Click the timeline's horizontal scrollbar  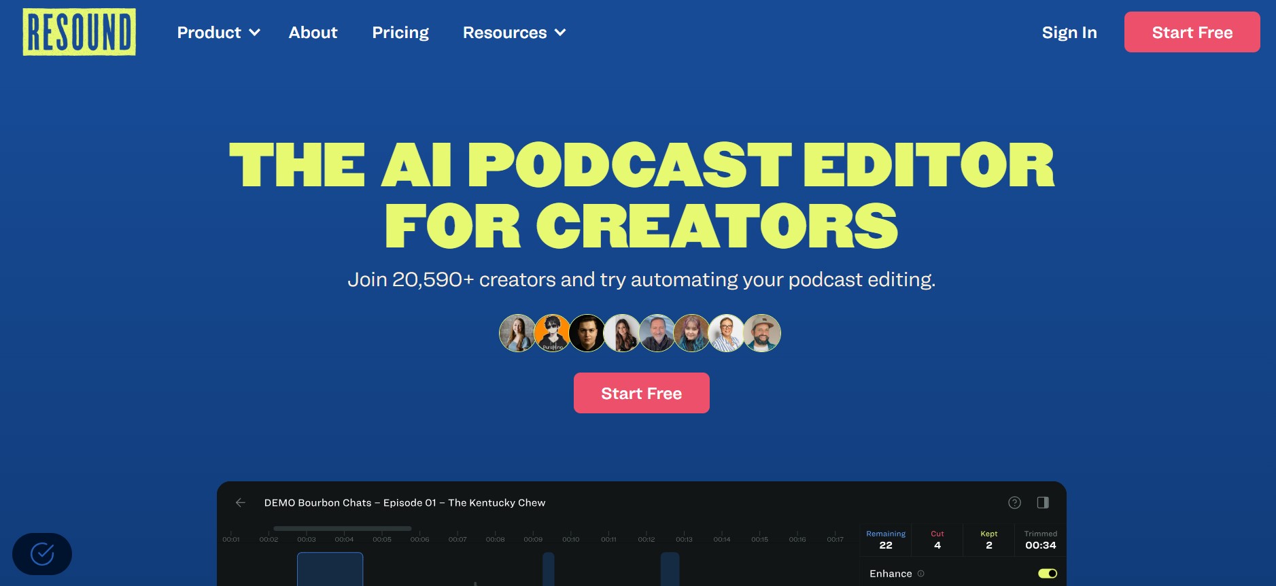coord(343,528)
